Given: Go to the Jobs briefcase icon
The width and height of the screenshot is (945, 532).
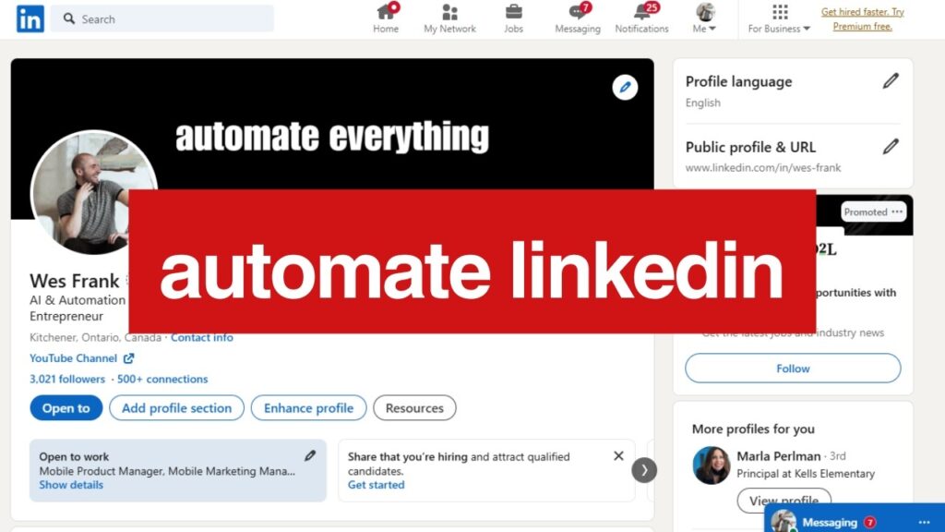Looking at the screenshot, I should tap(513, 13).
